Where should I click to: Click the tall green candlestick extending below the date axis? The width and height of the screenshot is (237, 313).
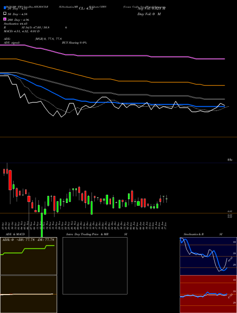pos(42,225)
